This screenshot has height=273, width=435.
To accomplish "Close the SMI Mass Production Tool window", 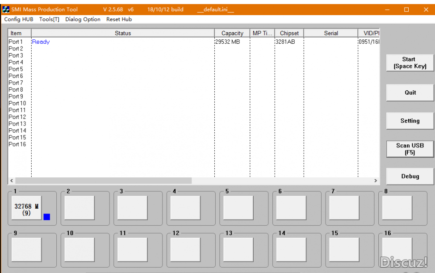I will [x=426, y=10].
